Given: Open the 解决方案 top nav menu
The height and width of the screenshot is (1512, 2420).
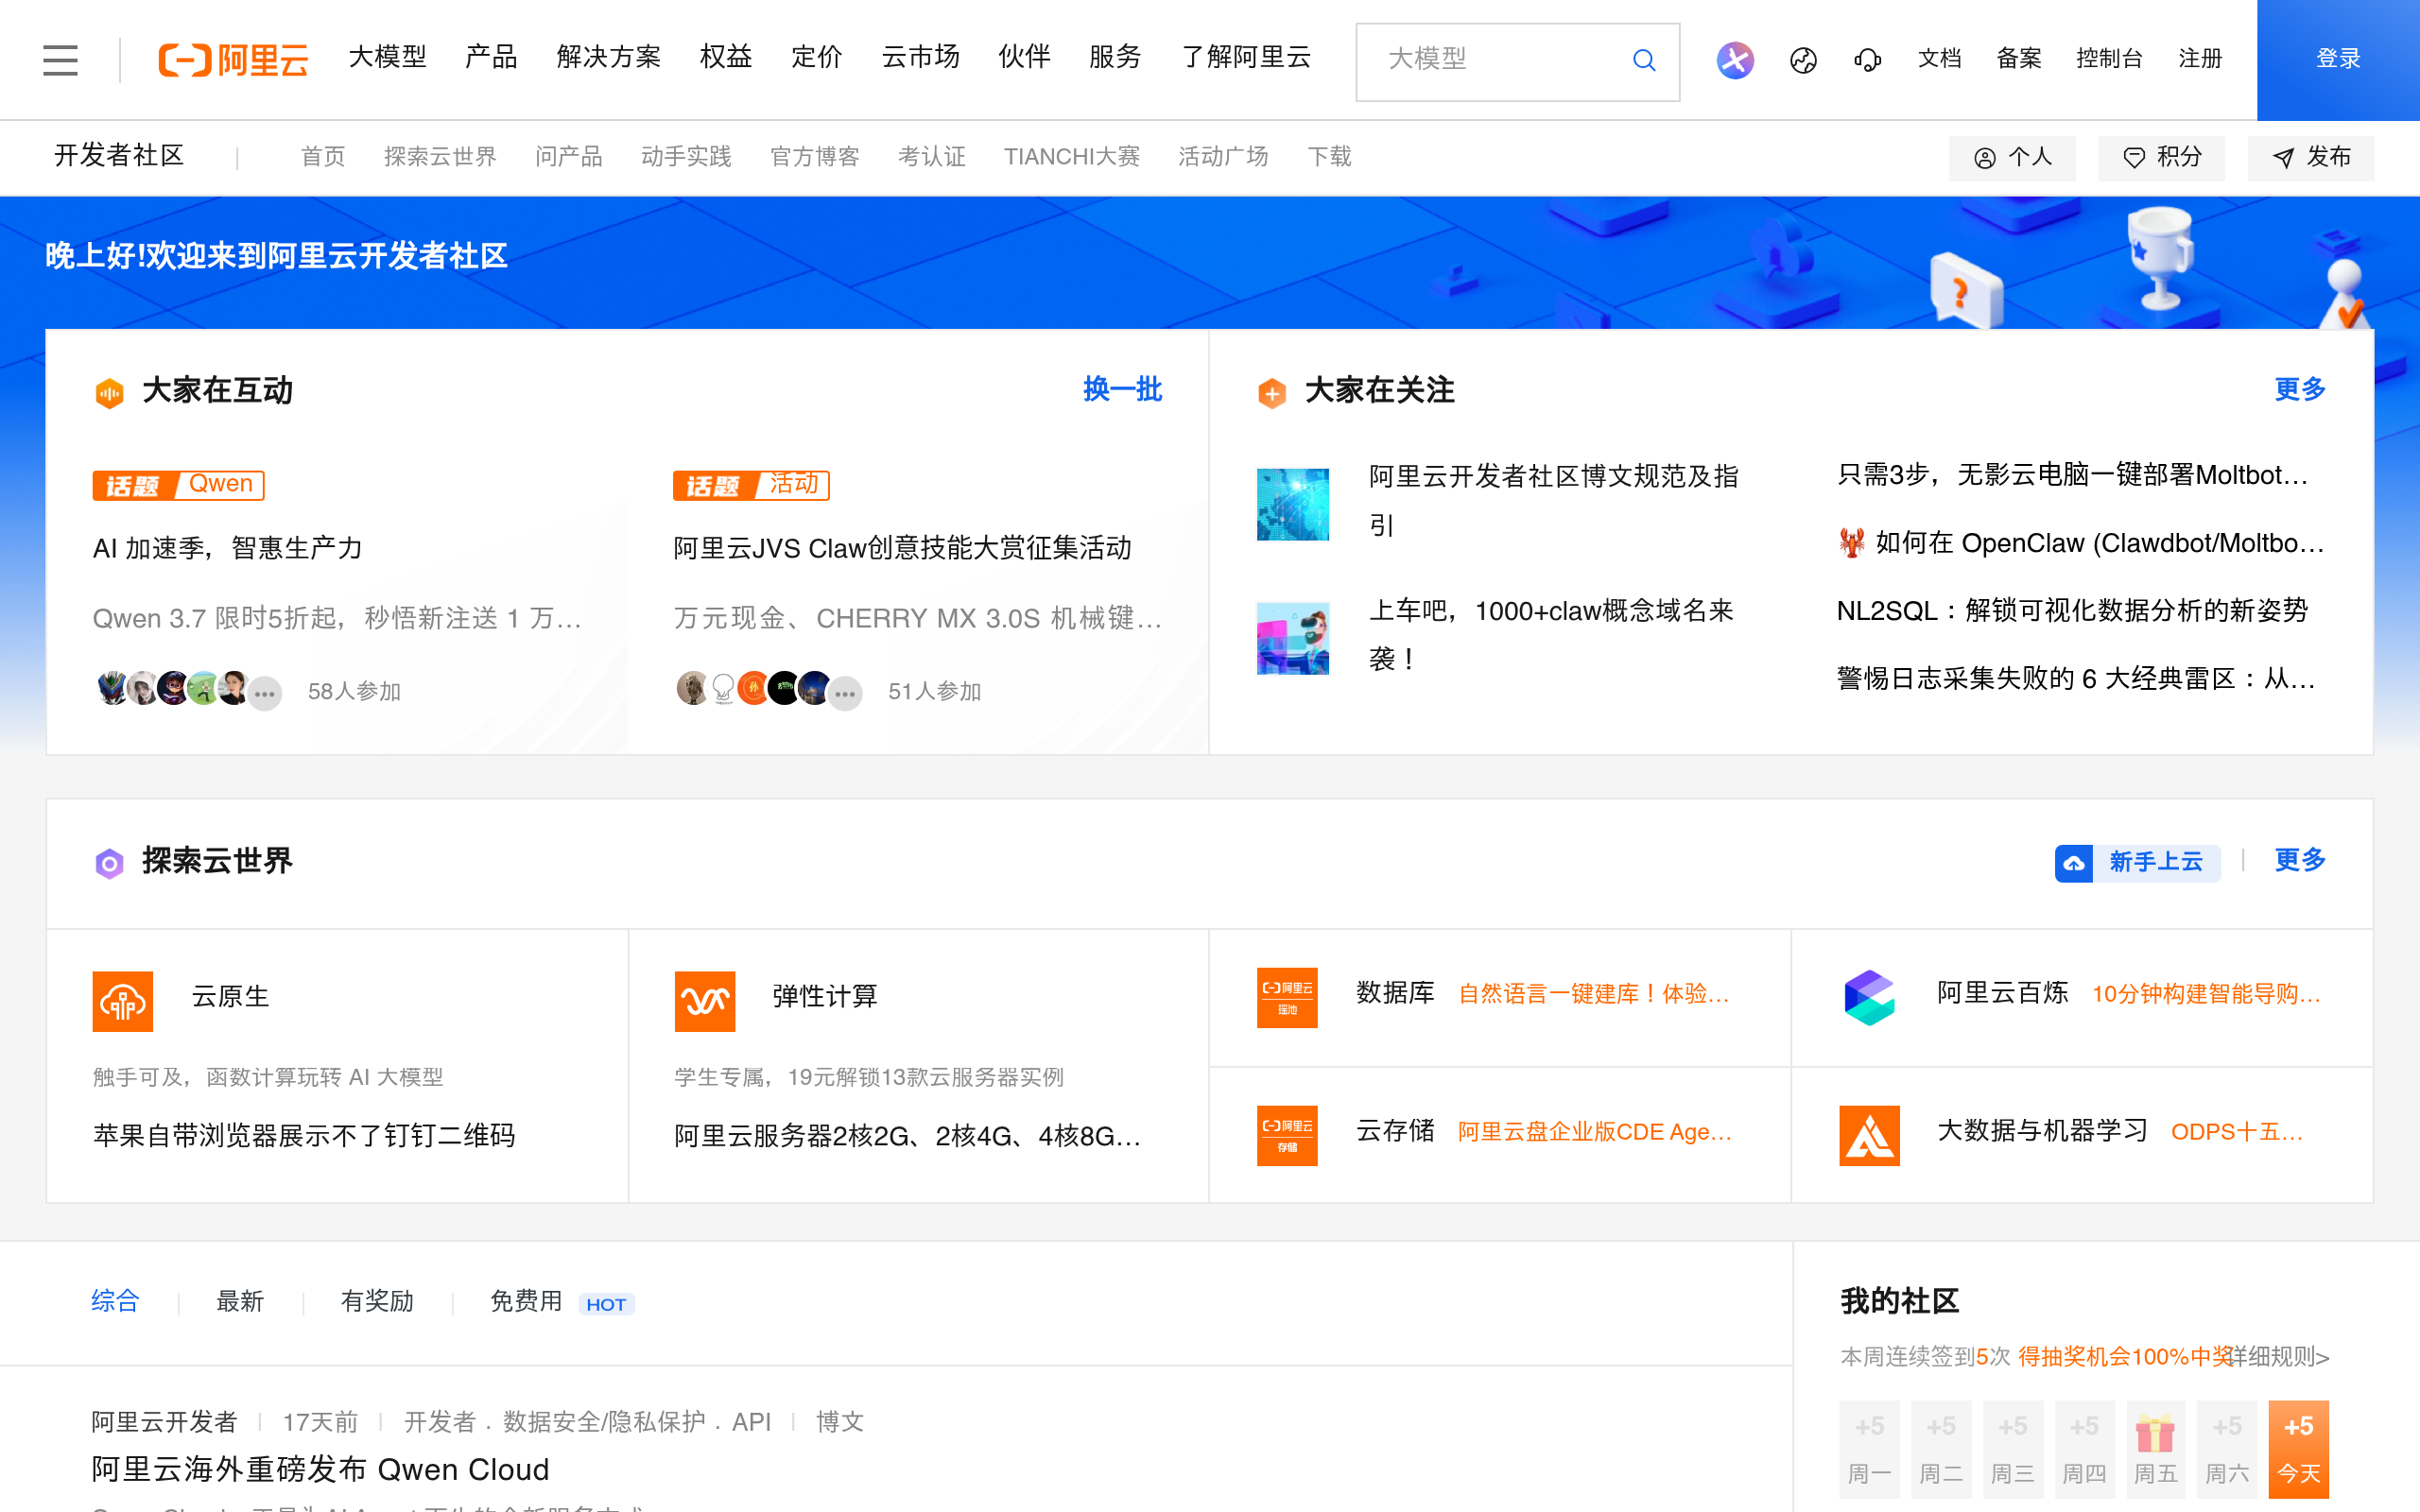Looking at the screenshot, I should point(609,58).
